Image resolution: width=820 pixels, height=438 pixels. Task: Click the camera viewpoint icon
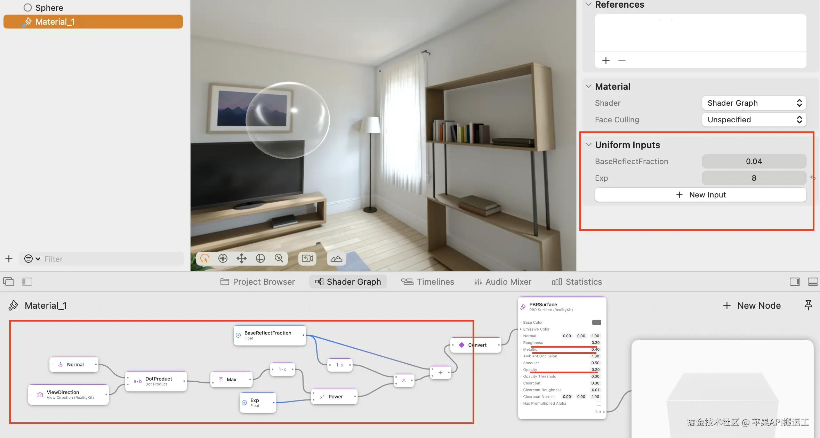point(307,258)
